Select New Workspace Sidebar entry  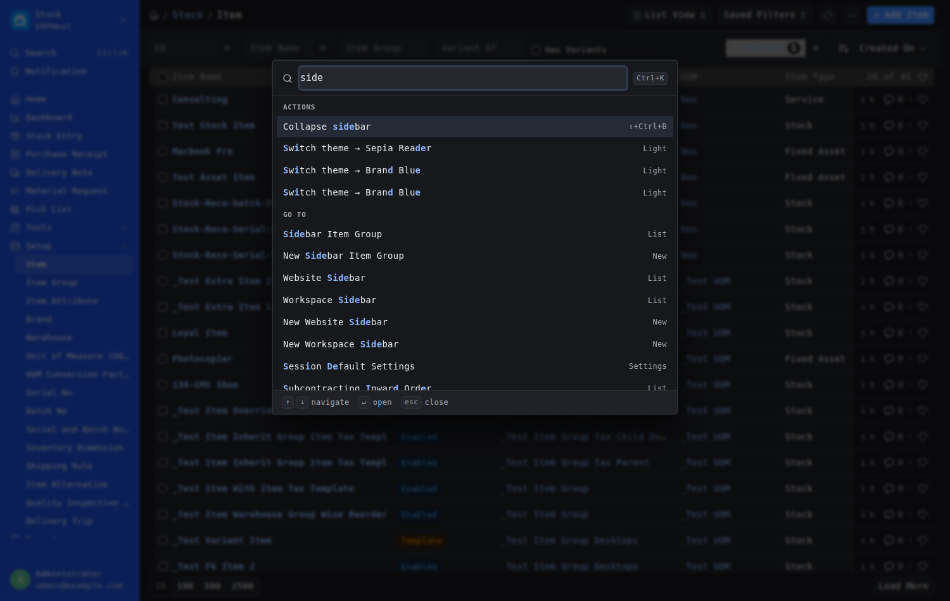475,344
